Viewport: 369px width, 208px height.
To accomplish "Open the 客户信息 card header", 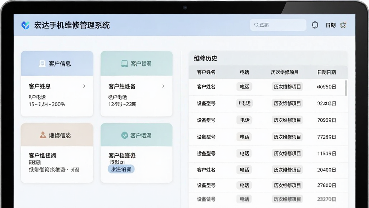I will [57, 64].
